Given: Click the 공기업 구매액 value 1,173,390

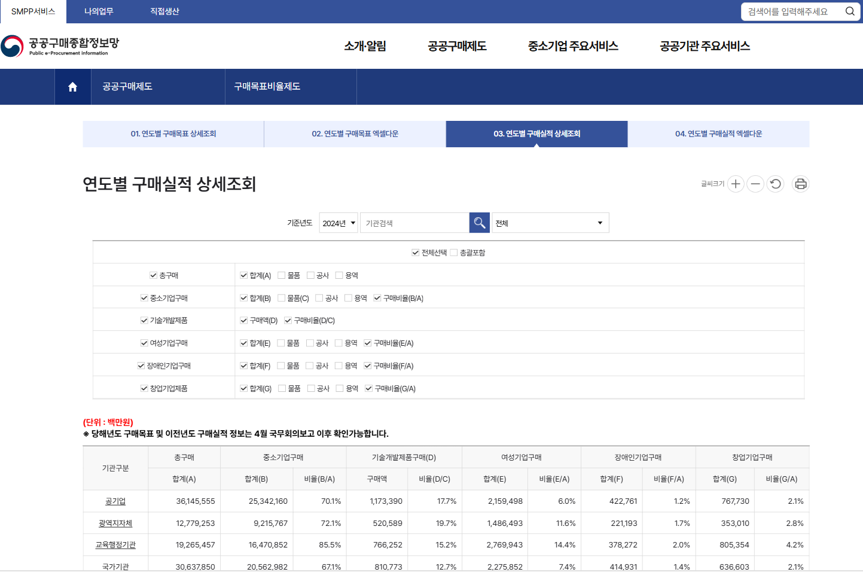Looking at the screenshot, I should point(386,501).
